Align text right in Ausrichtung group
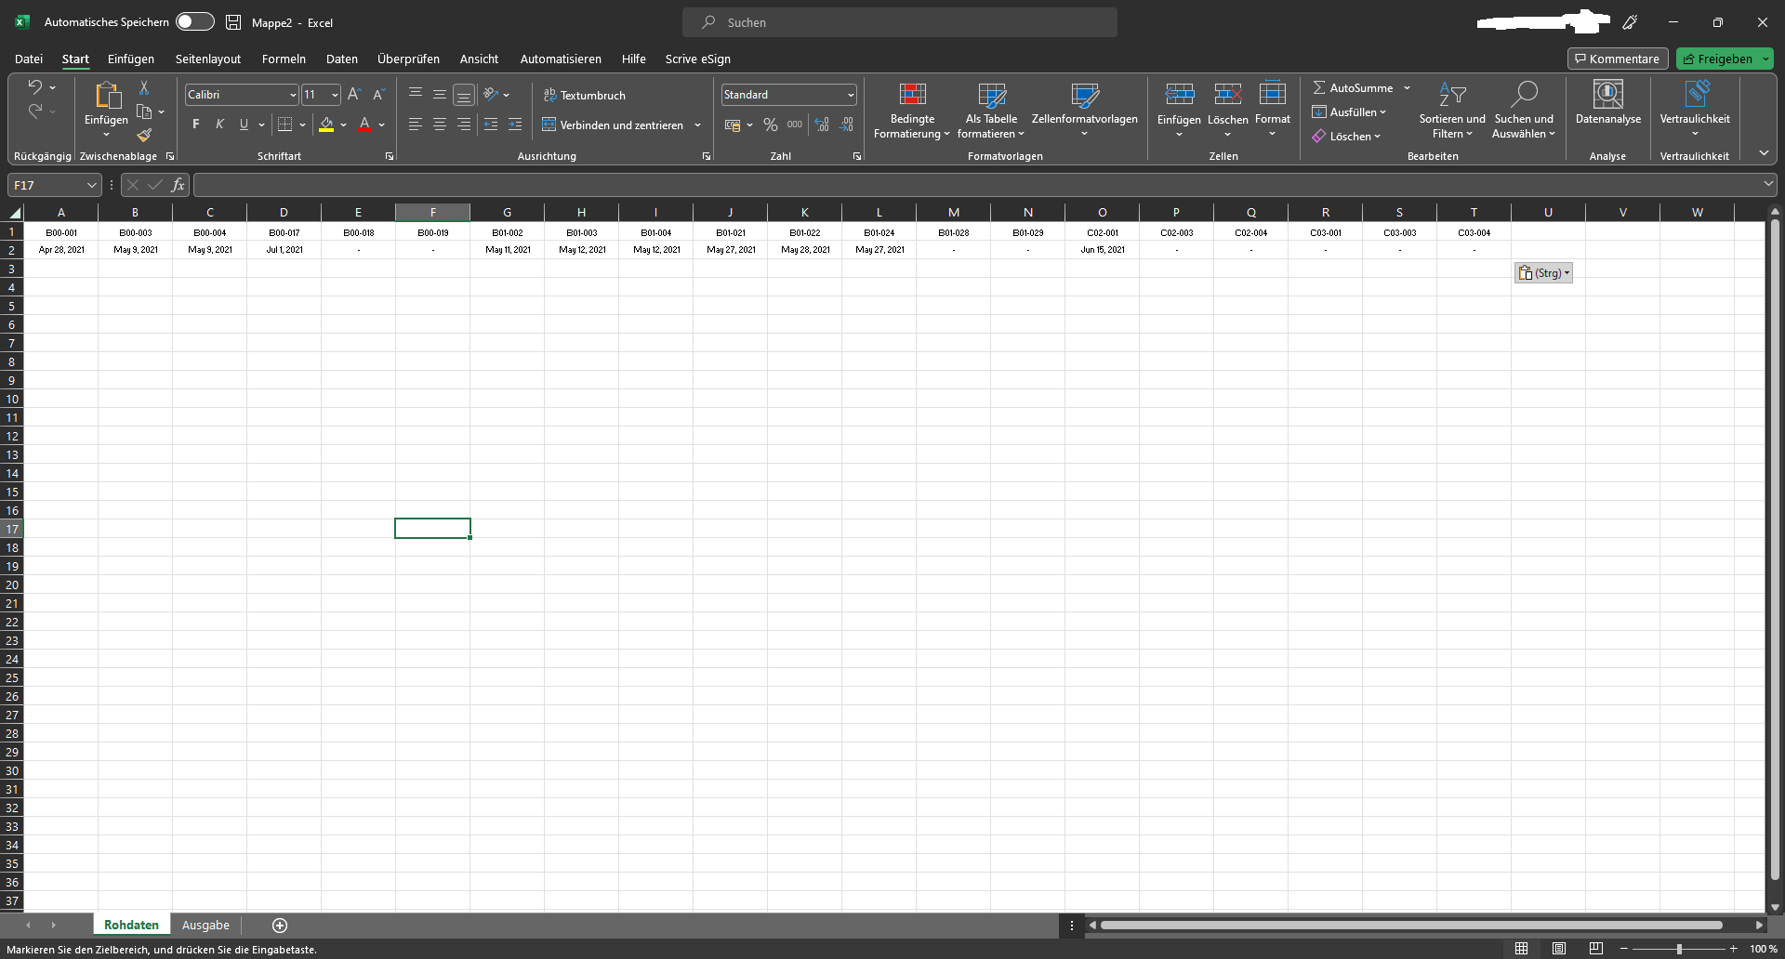Screen dimensions: 1785x959 (464, 125)
